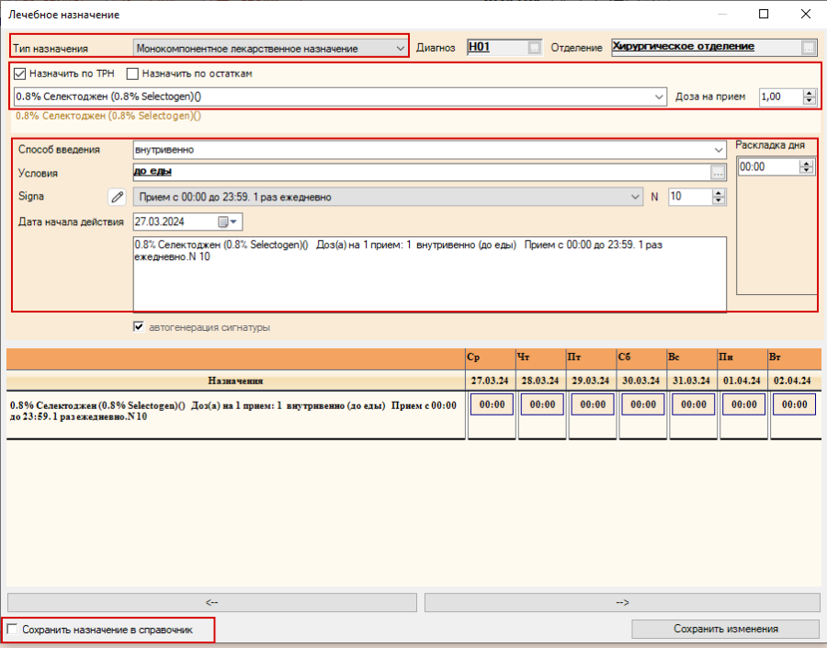
Task: Click the N count spinner arrows
Action: (x=719, y=197)
